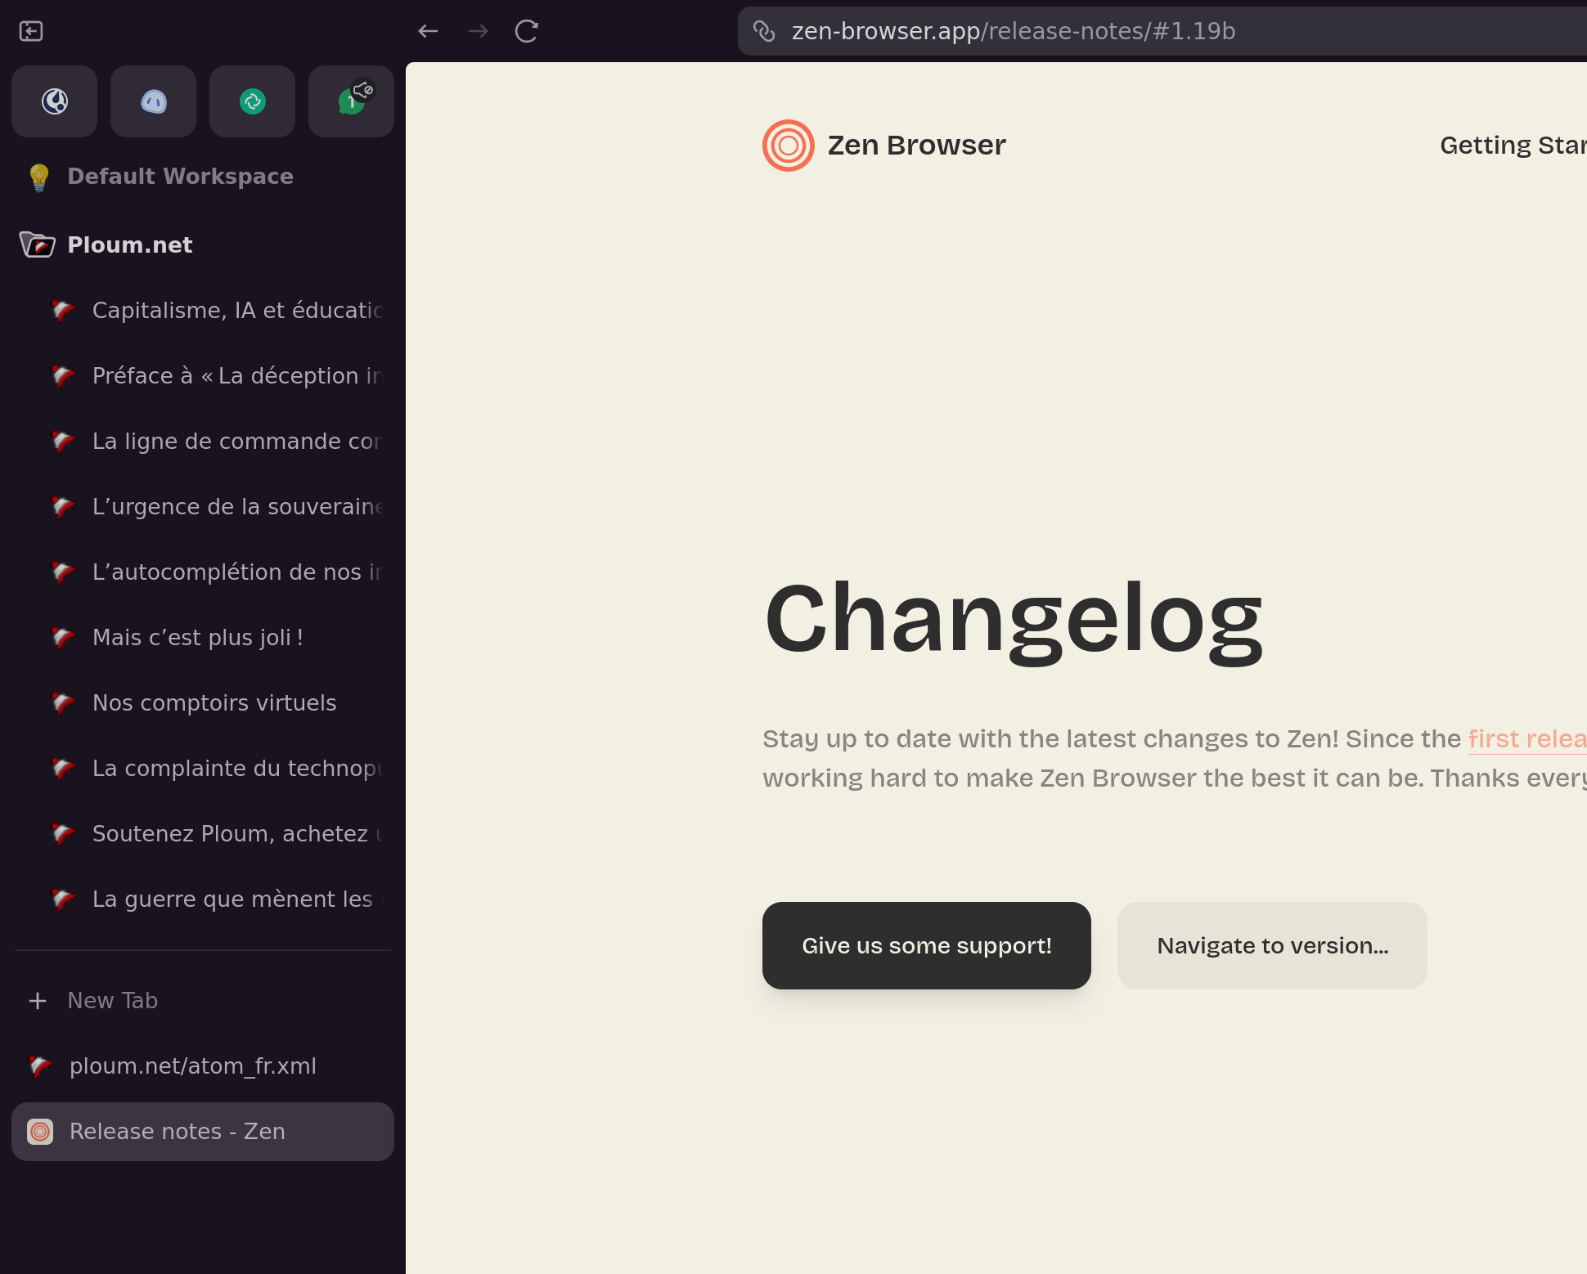Click the plus icon for New Tab
The width and height of the screenshot is (1587, 1274).
click(38, 1001)
